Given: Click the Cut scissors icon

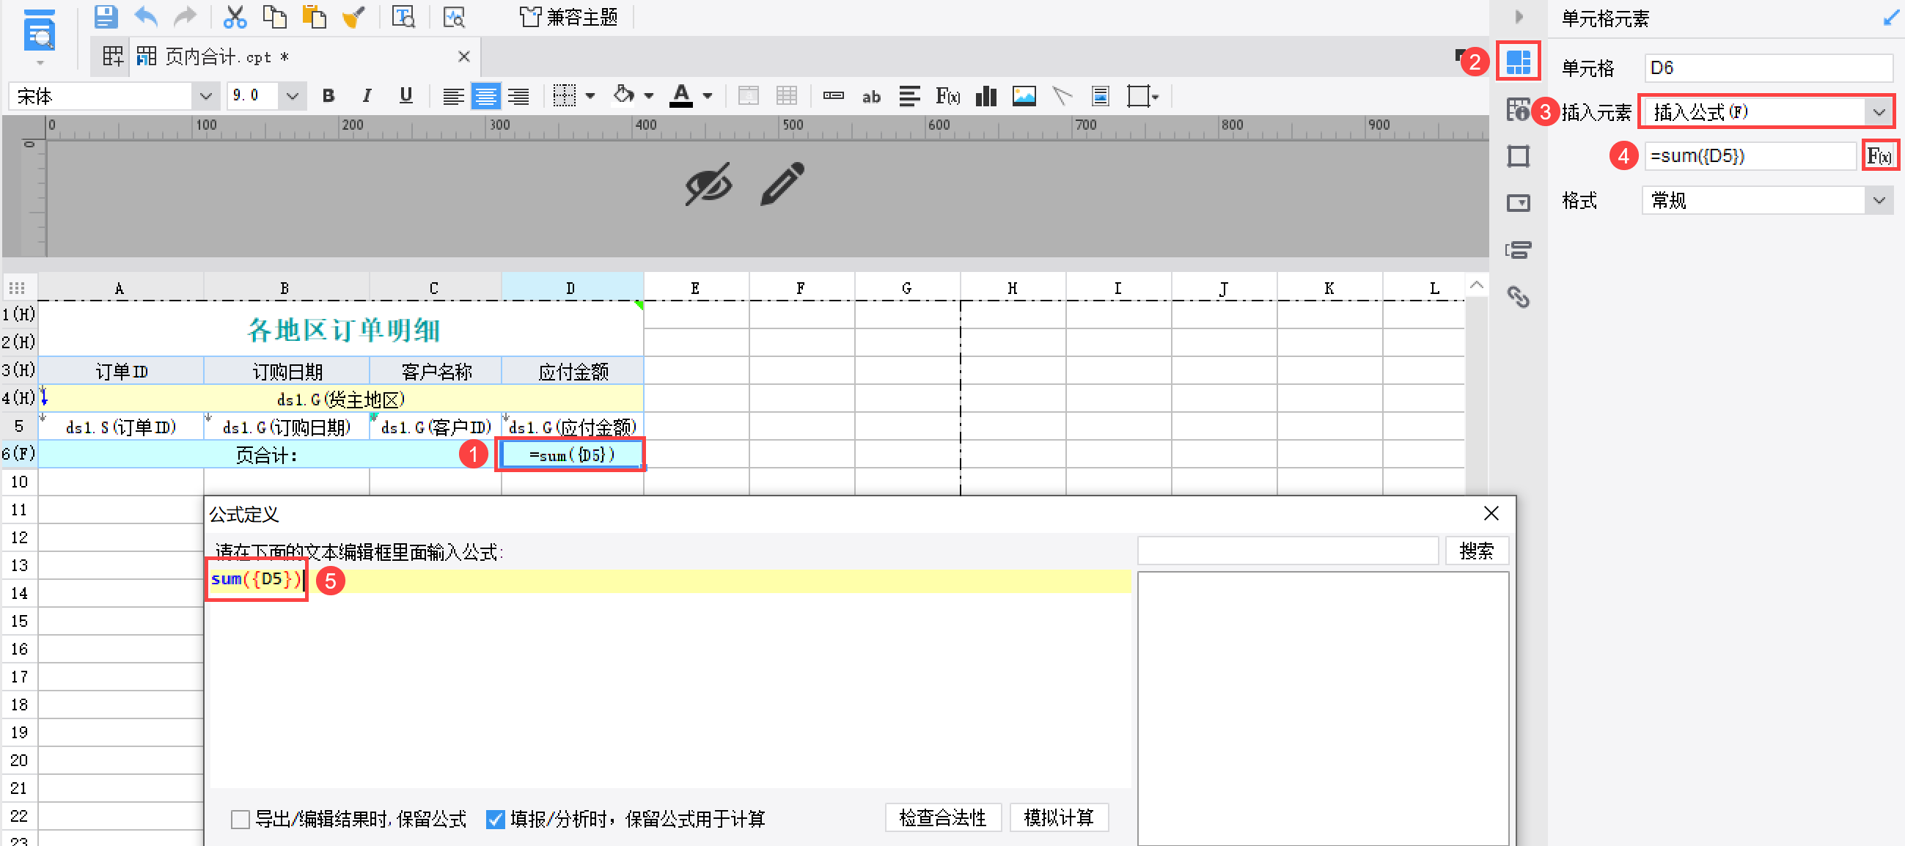Looking at the screenshot, I should [235, 16].
